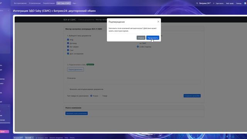Click Пригласить in the top header
247x139 pixels.
tap(220, 3)
